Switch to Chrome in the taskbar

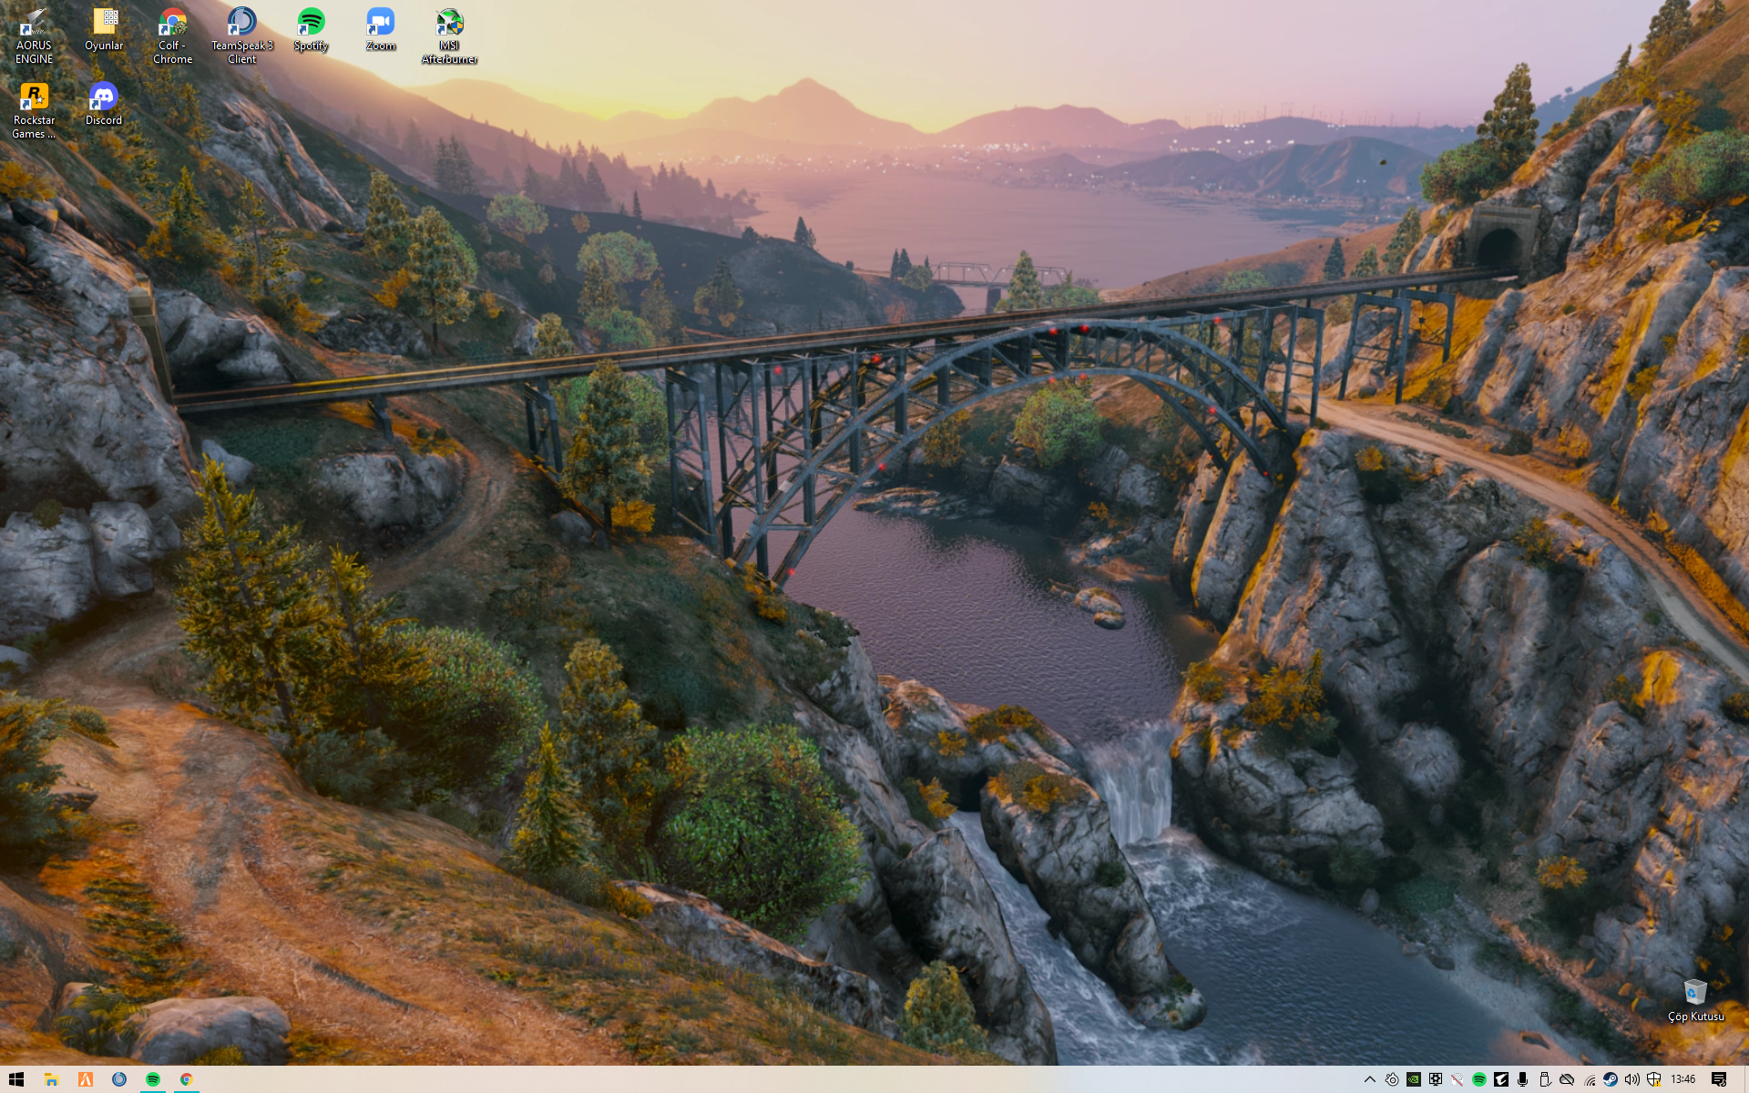click(x=186, y=1079)
